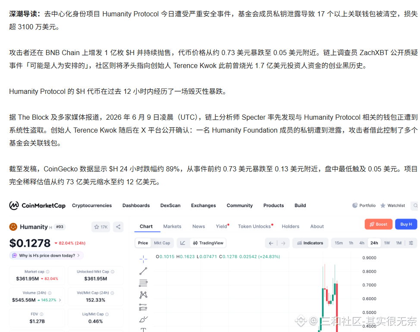The image size is (420, 332).
Task: Click the Humanity orange coin icon
Action: tap(13, 227)
